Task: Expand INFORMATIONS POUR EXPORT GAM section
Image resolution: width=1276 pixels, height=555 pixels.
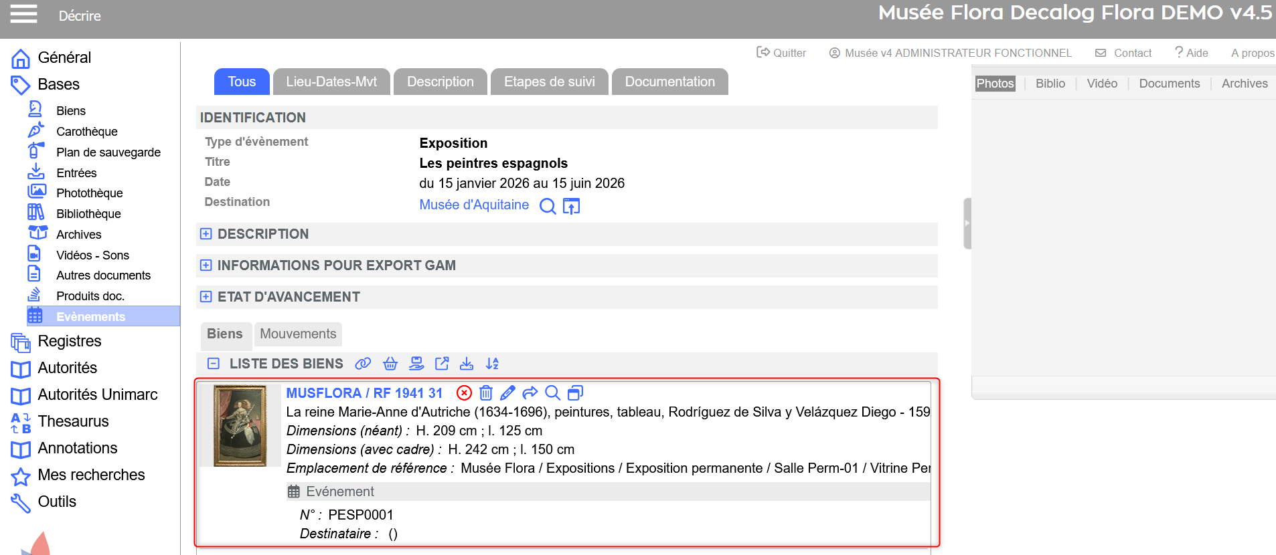Action: [x=206, y=265]
